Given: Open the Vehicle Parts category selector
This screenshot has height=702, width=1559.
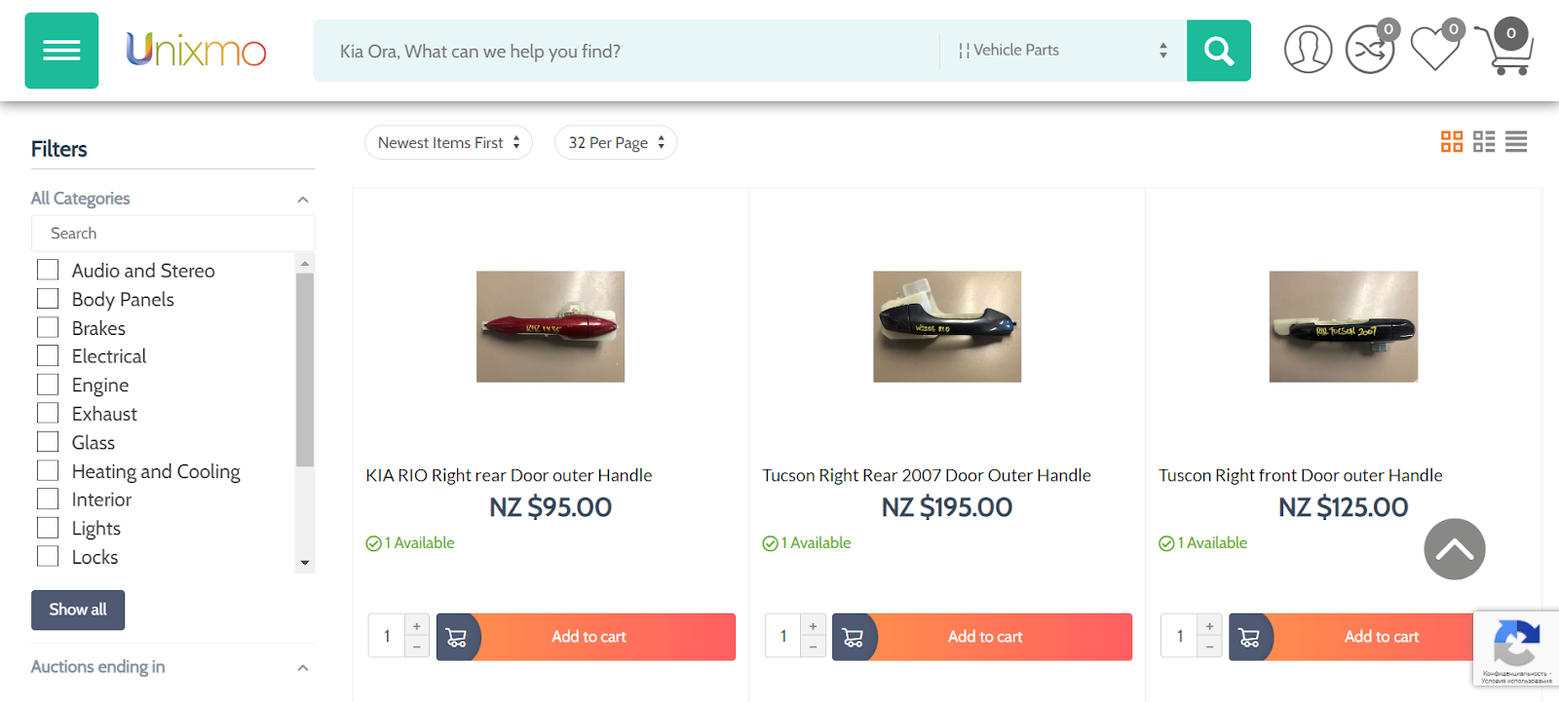Looking at the screenshot, I should (1062, 51).
